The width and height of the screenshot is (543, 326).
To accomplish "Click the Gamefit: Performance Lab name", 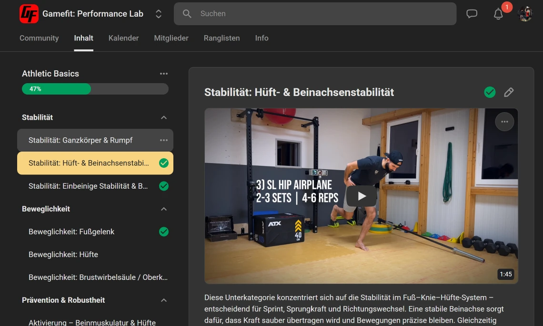I will pyautogui.click(x=93, y=14).
